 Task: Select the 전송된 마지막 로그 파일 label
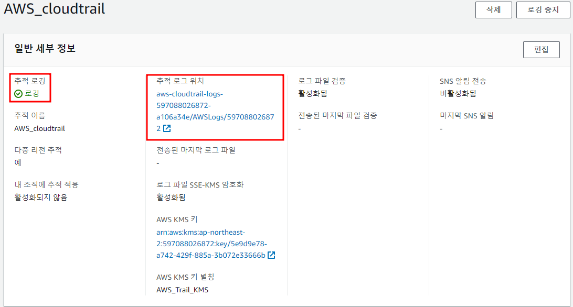[196, 150]
